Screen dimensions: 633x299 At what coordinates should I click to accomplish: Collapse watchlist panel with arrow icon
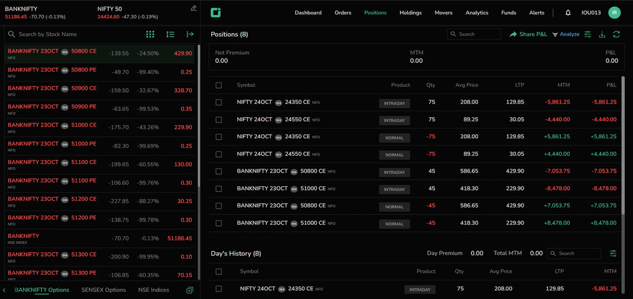point(190,34)
